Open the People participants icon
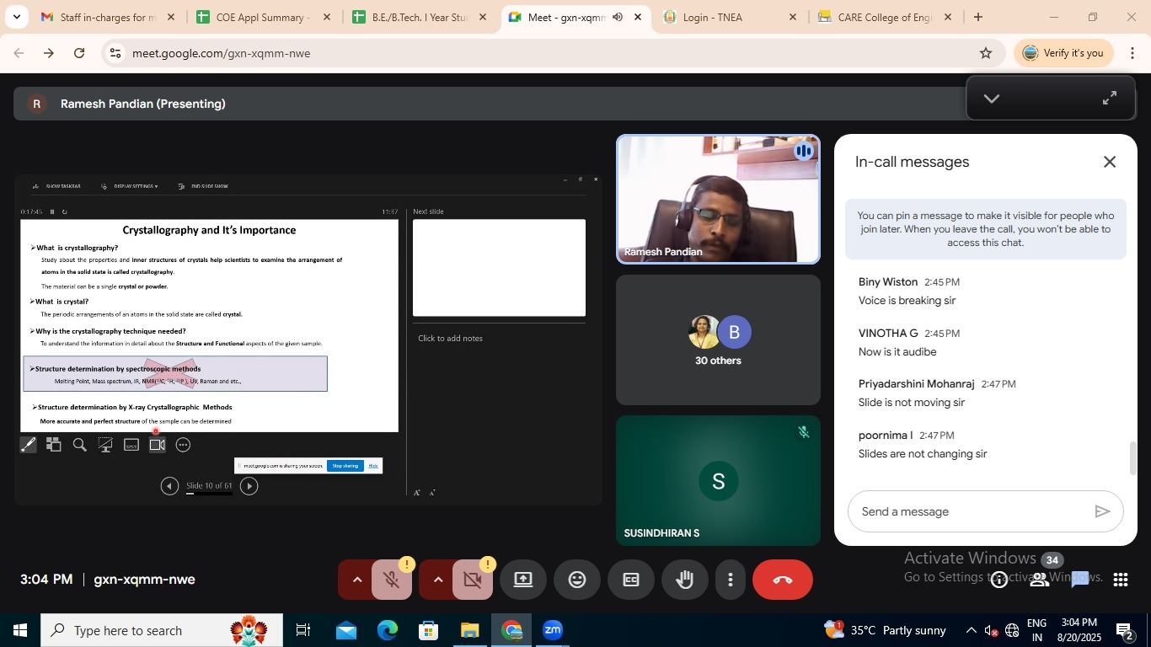 [x=1040, y=580]
